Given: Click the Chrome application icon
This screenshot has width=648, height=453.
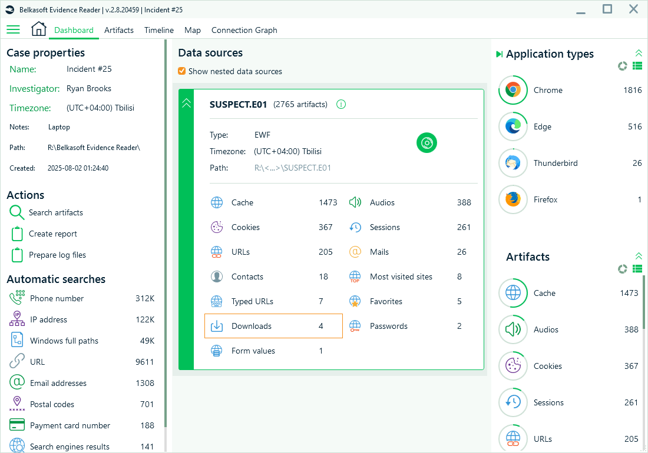Looking at the screenshot, I should pos(513,90).
